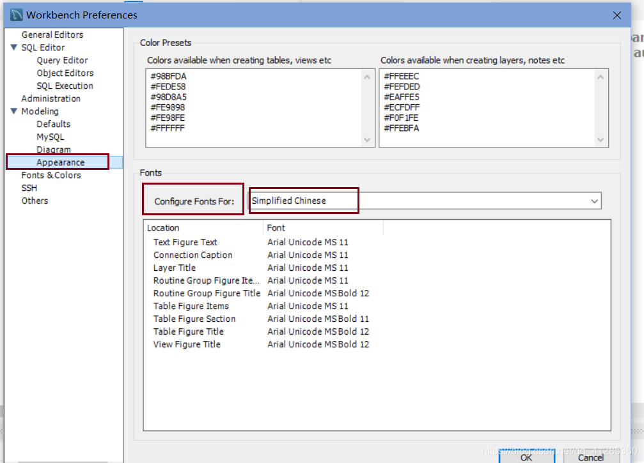Select SQL Editor in the sidebar
644x463 pixels.
(43, 47)
